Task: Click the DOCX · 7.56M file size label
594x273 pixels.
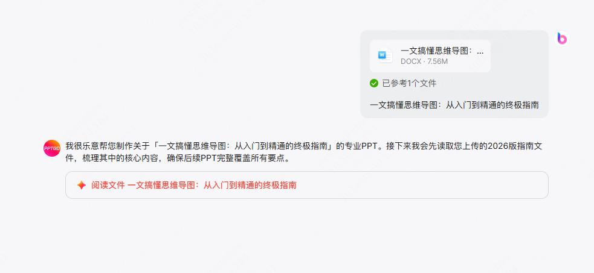Action: pyautogui.click(x=424, y=61)
